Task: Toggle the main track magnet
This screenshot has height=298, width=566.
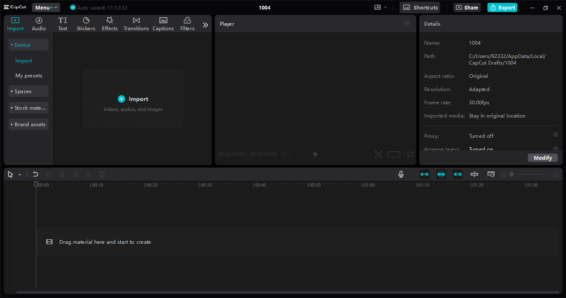Action: click(424, 174)
